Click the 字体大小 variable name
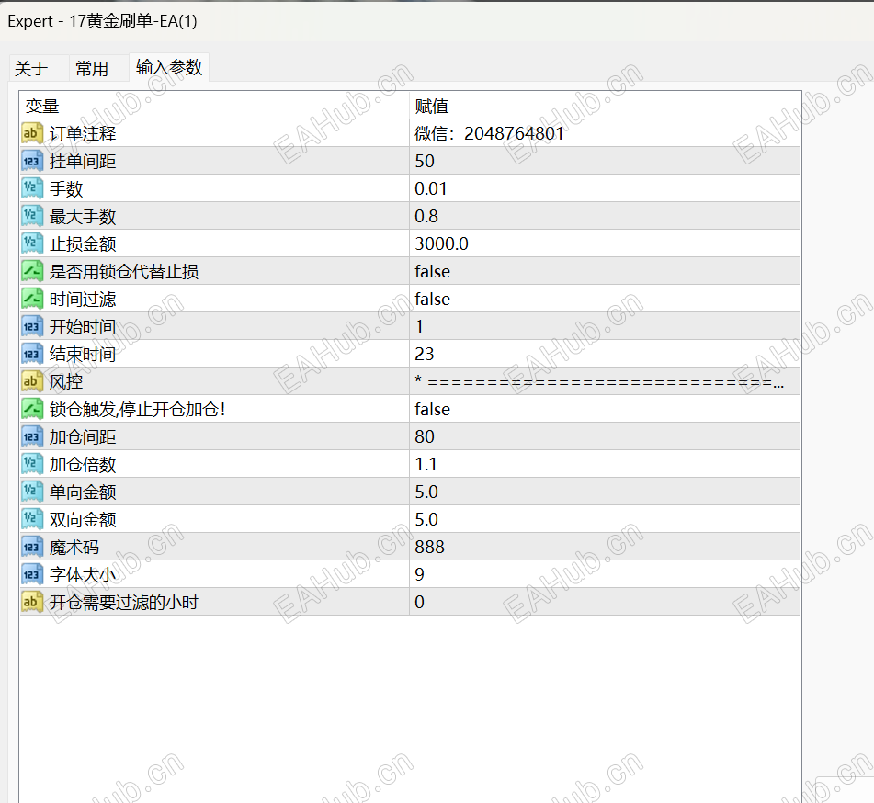The height and width of the screenshot is (803, 874). point(83,575)
